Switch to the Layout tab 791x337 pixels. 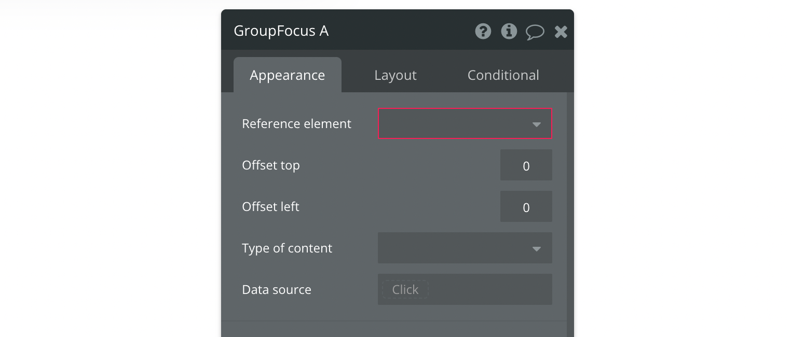[395, 75]
